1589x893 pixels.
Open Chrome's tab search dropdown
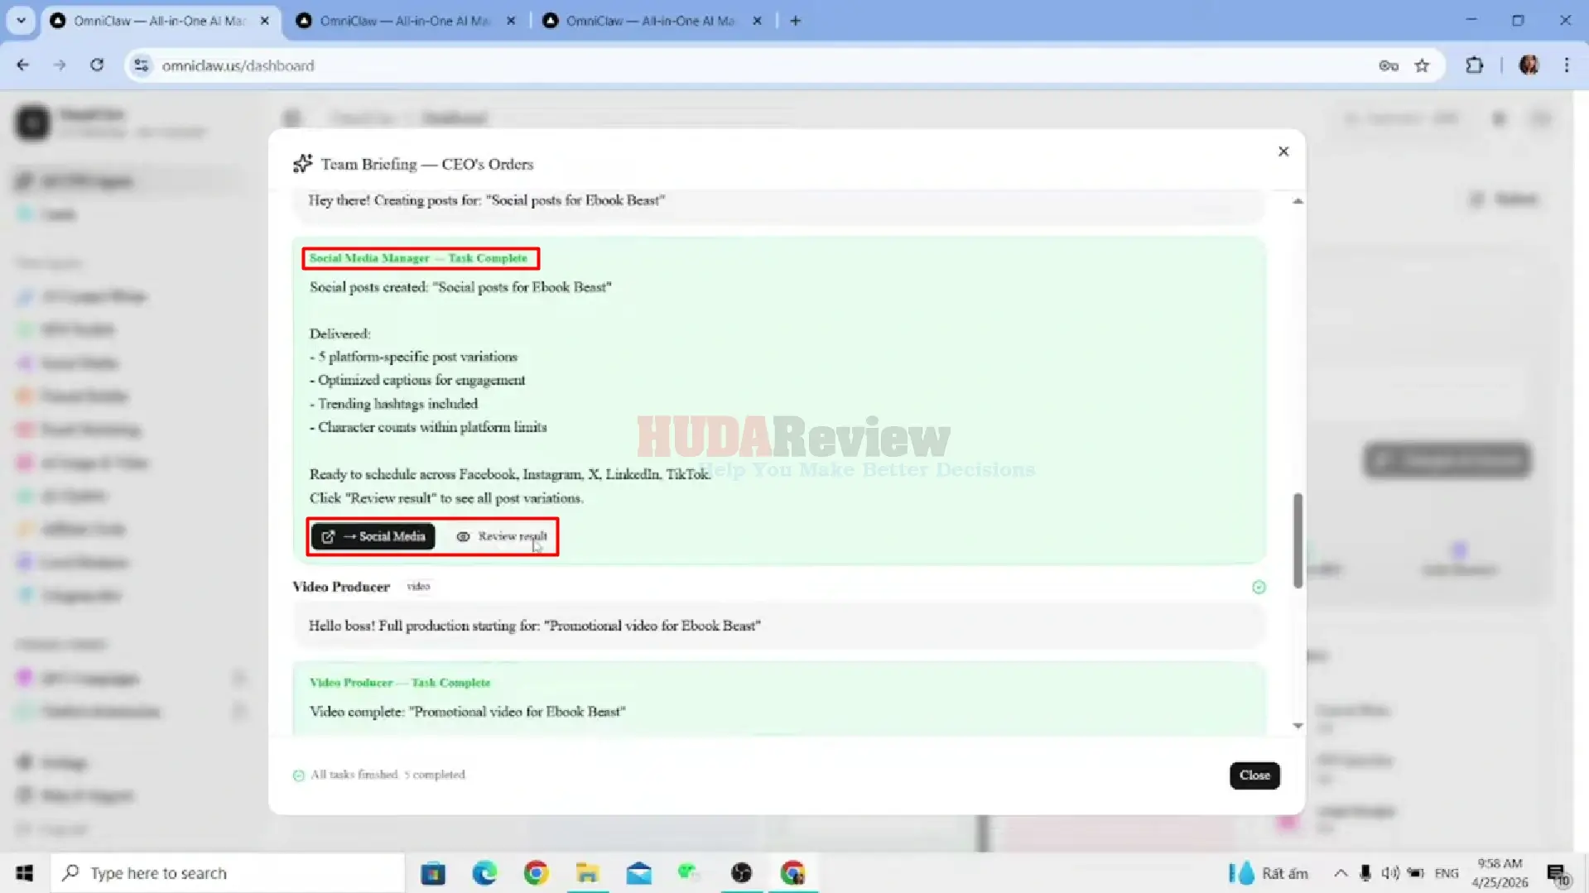click(x=21, y=21)
